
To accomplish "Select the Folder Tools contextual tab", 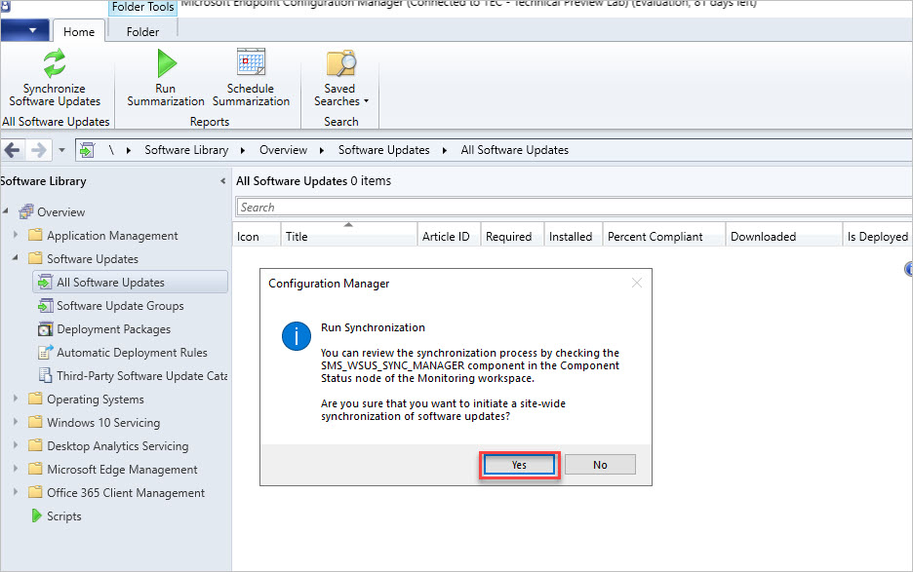I will click(142, 8).
